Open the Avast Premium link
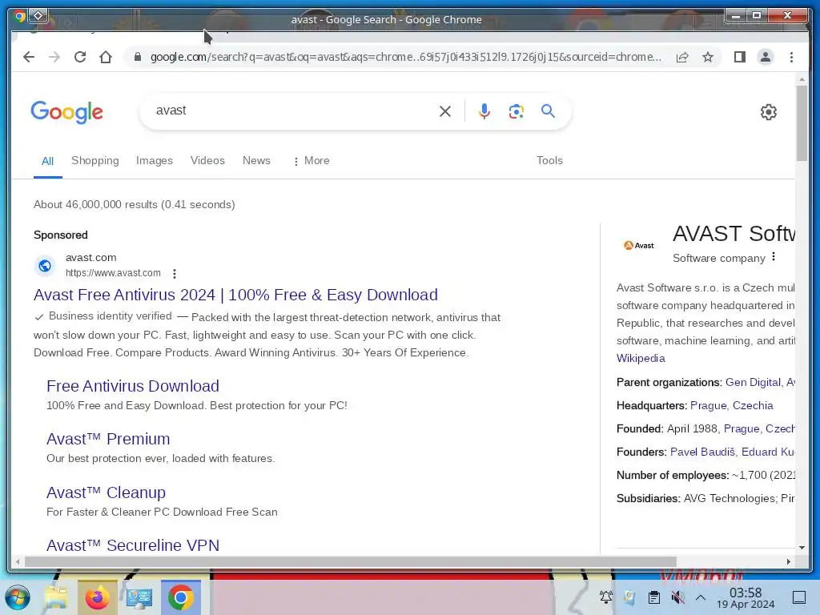 click(x=108, y=439)
